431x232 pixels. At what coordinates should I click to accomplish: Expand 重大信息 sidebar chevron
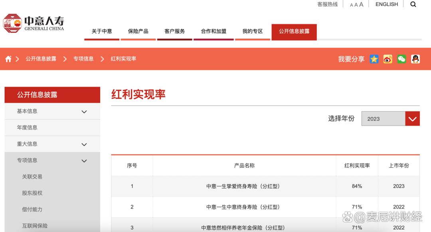(x=84, y=144)
